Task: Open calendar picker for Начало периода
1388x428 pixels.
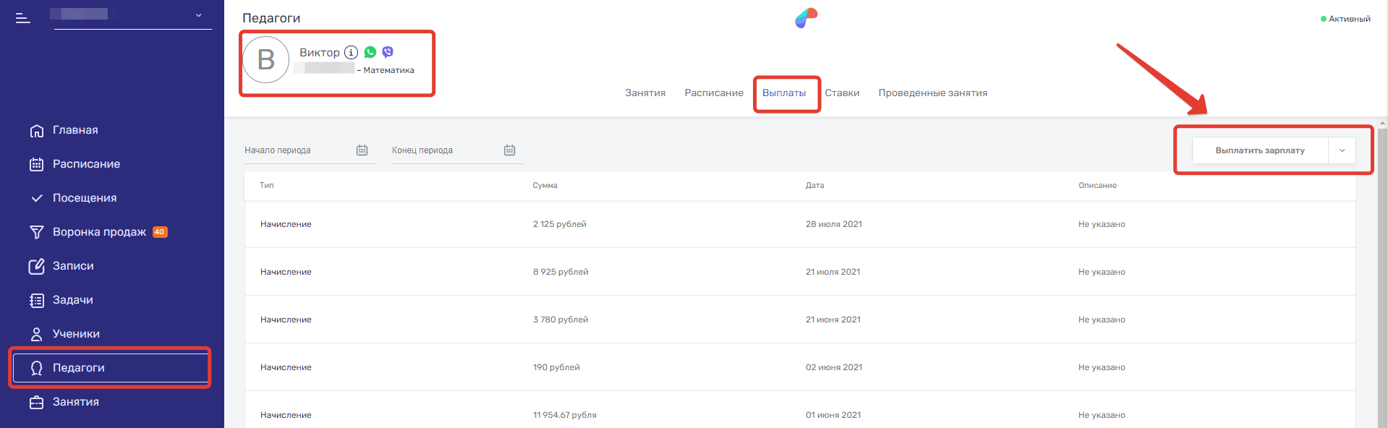Action: (362, 150)
